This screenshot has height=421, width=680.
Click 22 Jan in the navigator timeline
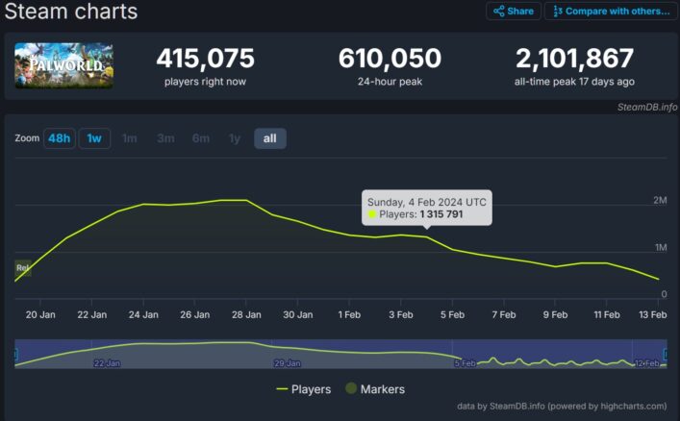[107, 363]
